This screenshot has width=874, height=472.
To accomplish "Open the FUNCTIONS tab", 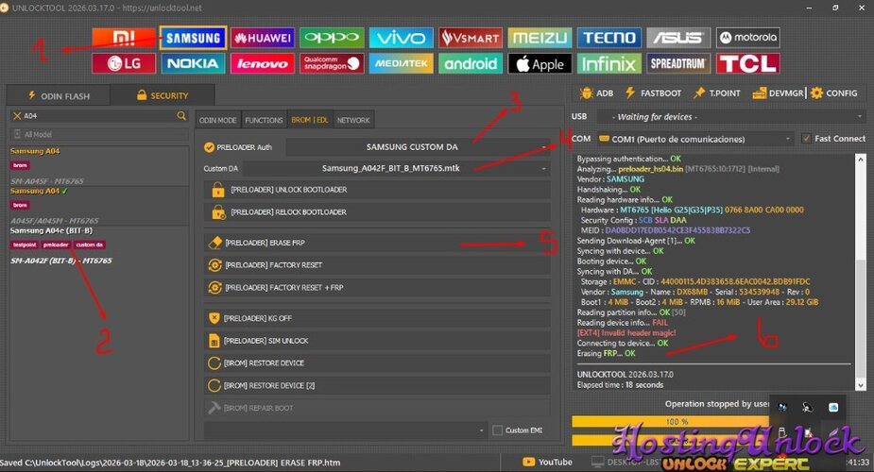I will [264, 120].
